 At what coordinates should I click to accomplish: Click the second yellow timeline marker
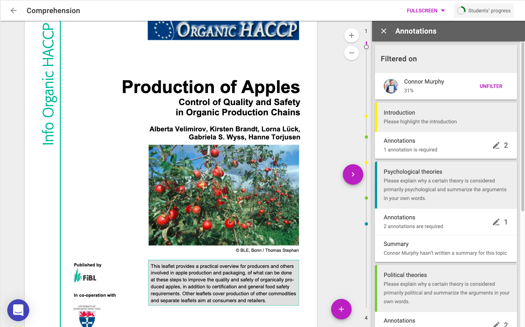pyautogui.click(x=366, y=162)
